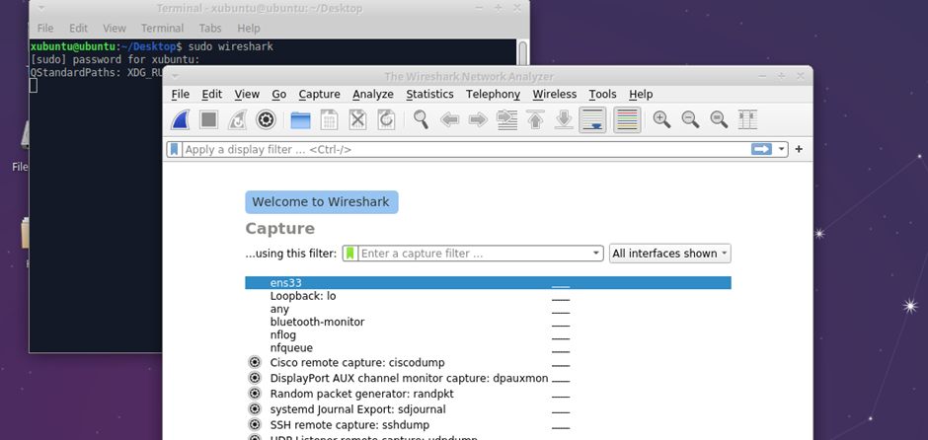Click the Save capture file icon
The width and height of the screenshot is (928, 440).
click(x=329, y=120)
